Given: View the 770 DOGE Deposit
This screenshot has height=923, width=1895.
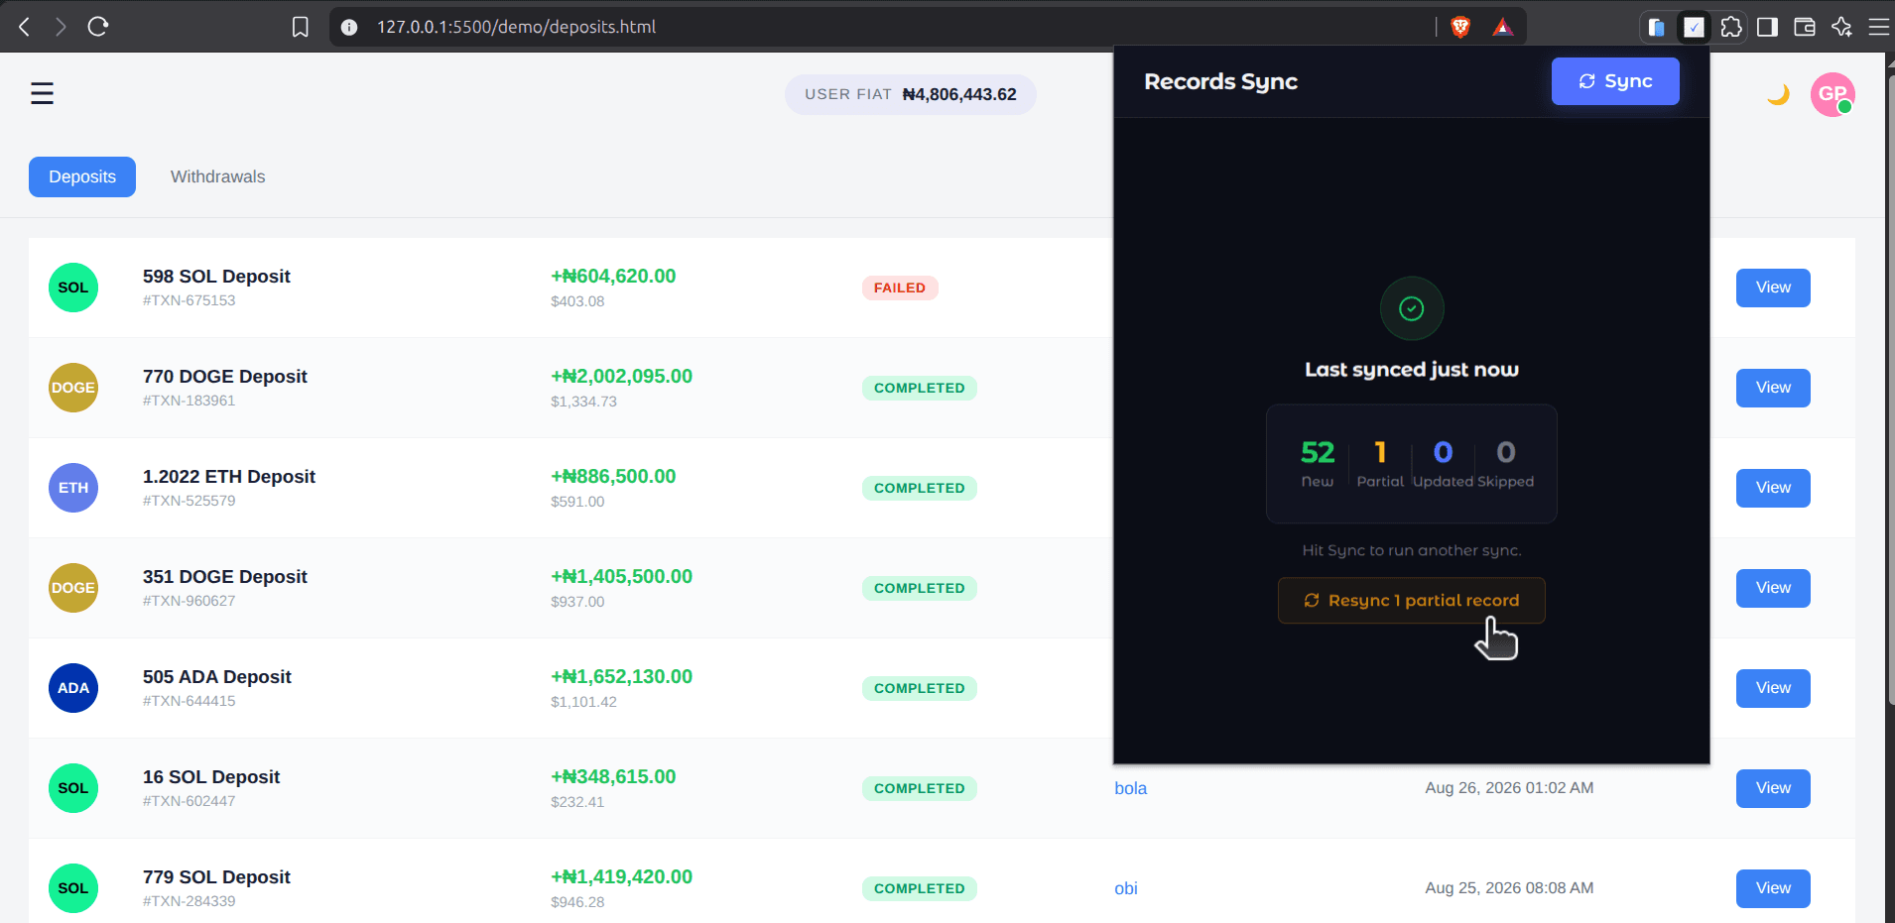Looking at the screenshot, I should click(1773, 388).
